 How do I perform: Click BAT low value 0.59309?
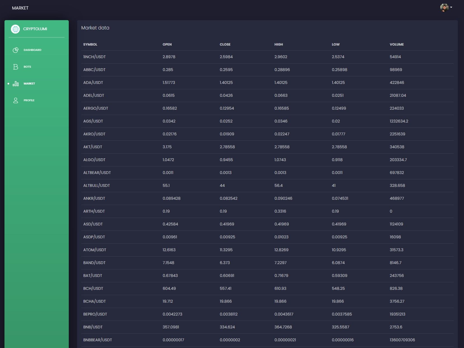click(340, 276)
